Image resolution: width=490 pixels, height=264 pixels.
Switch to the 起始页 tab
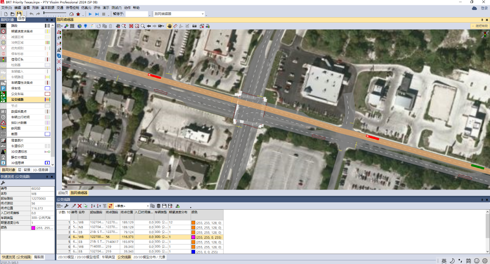point(63,193)
